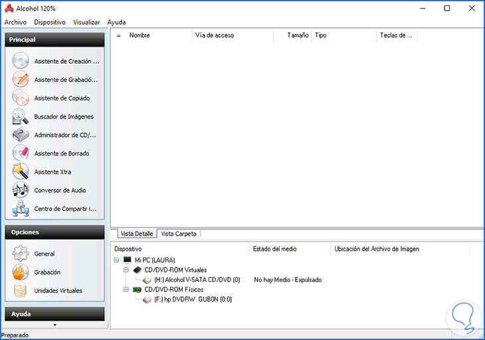Open the Dispositivo menu
This screenshot has width=485, height=340.
coord(50,22)
